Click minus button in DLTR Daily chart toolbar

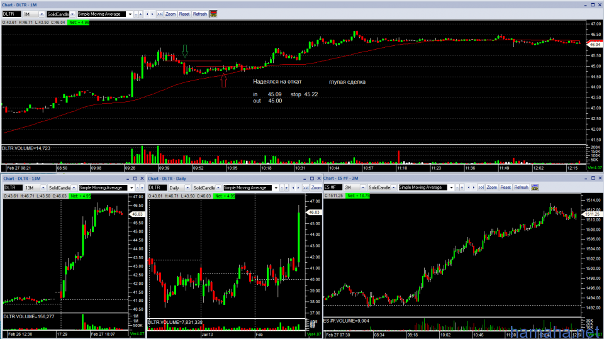(282, 187)
